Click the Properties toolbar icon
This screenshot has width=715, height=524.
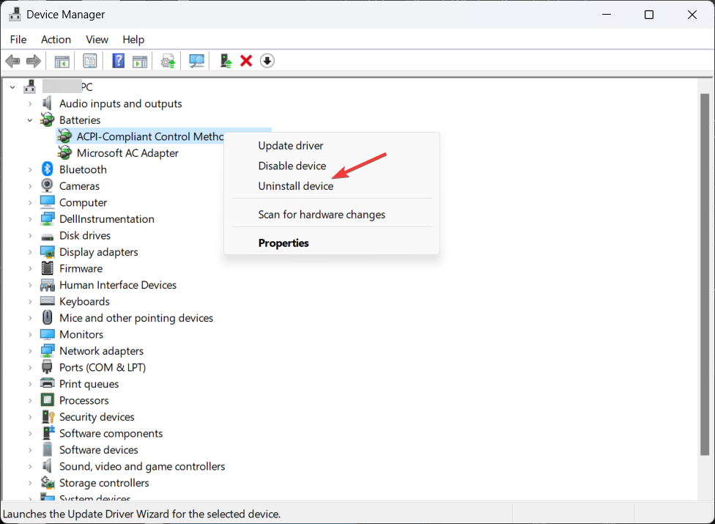click(90, 61)
